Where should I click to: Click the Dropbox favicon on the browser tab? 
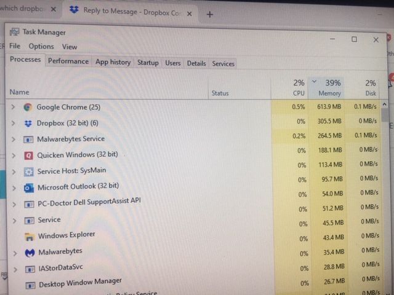(x=74, y=10)
